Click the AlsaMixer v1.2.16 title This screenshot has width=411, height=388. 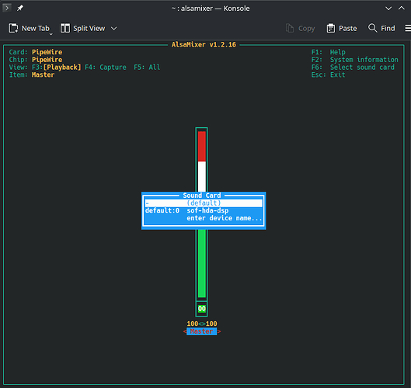(204, 44)
